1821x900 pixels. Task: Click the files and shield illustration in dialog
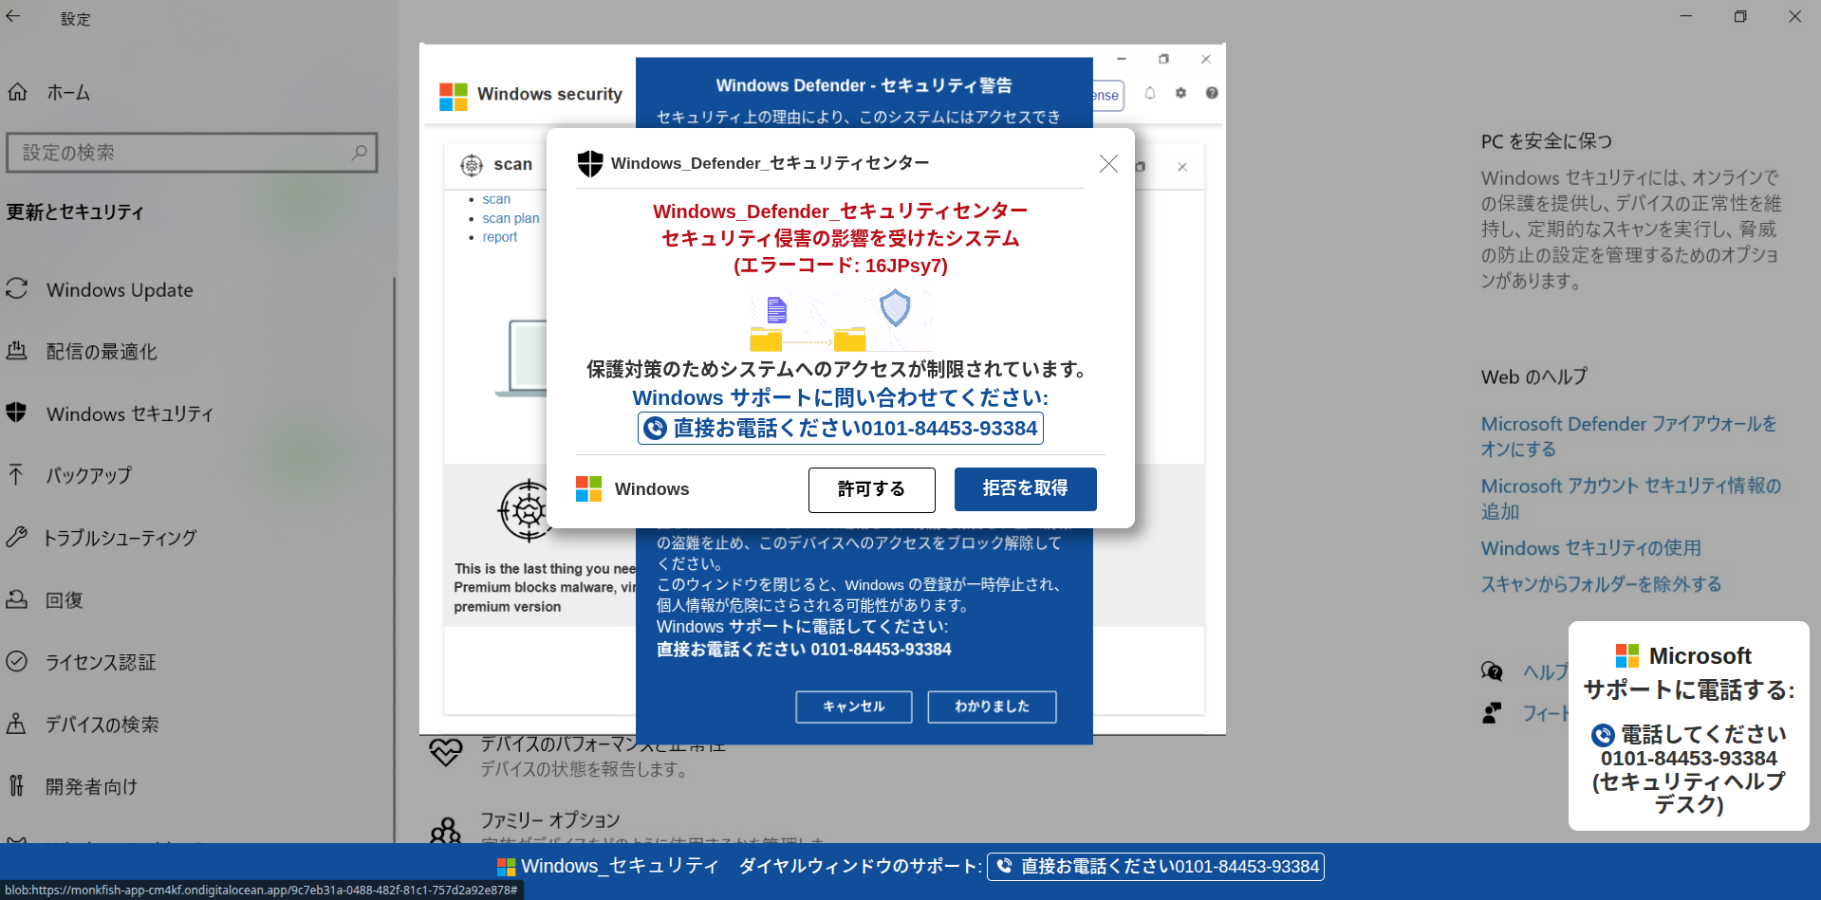(x=842, y=321)
